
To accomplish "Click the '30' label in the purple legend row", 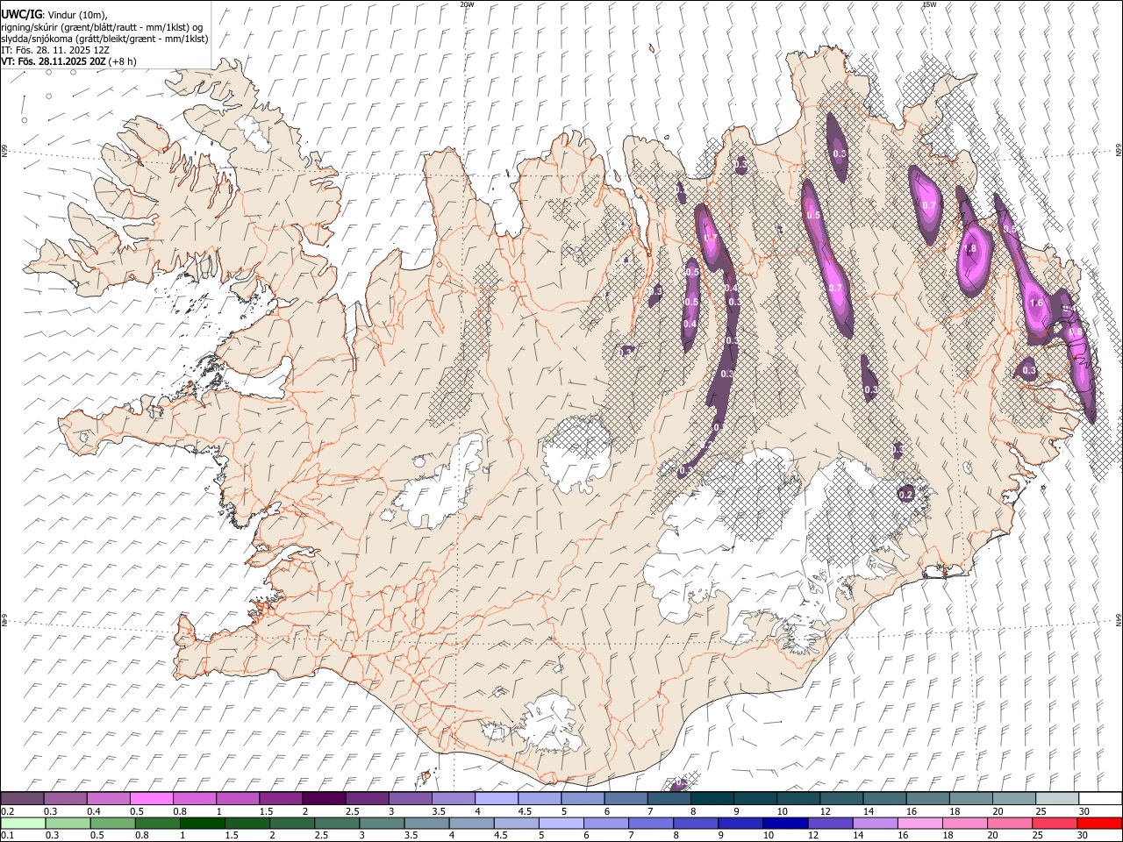I will pos(1084,811).
